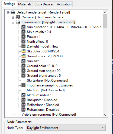This screenshot has width=113, height=134.
Task: Click the Sun direction float icon
Action: click(x=23, y=27)
